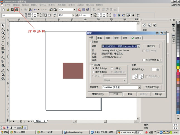
Task: Click the 取消 button
Action: [130, 94]
